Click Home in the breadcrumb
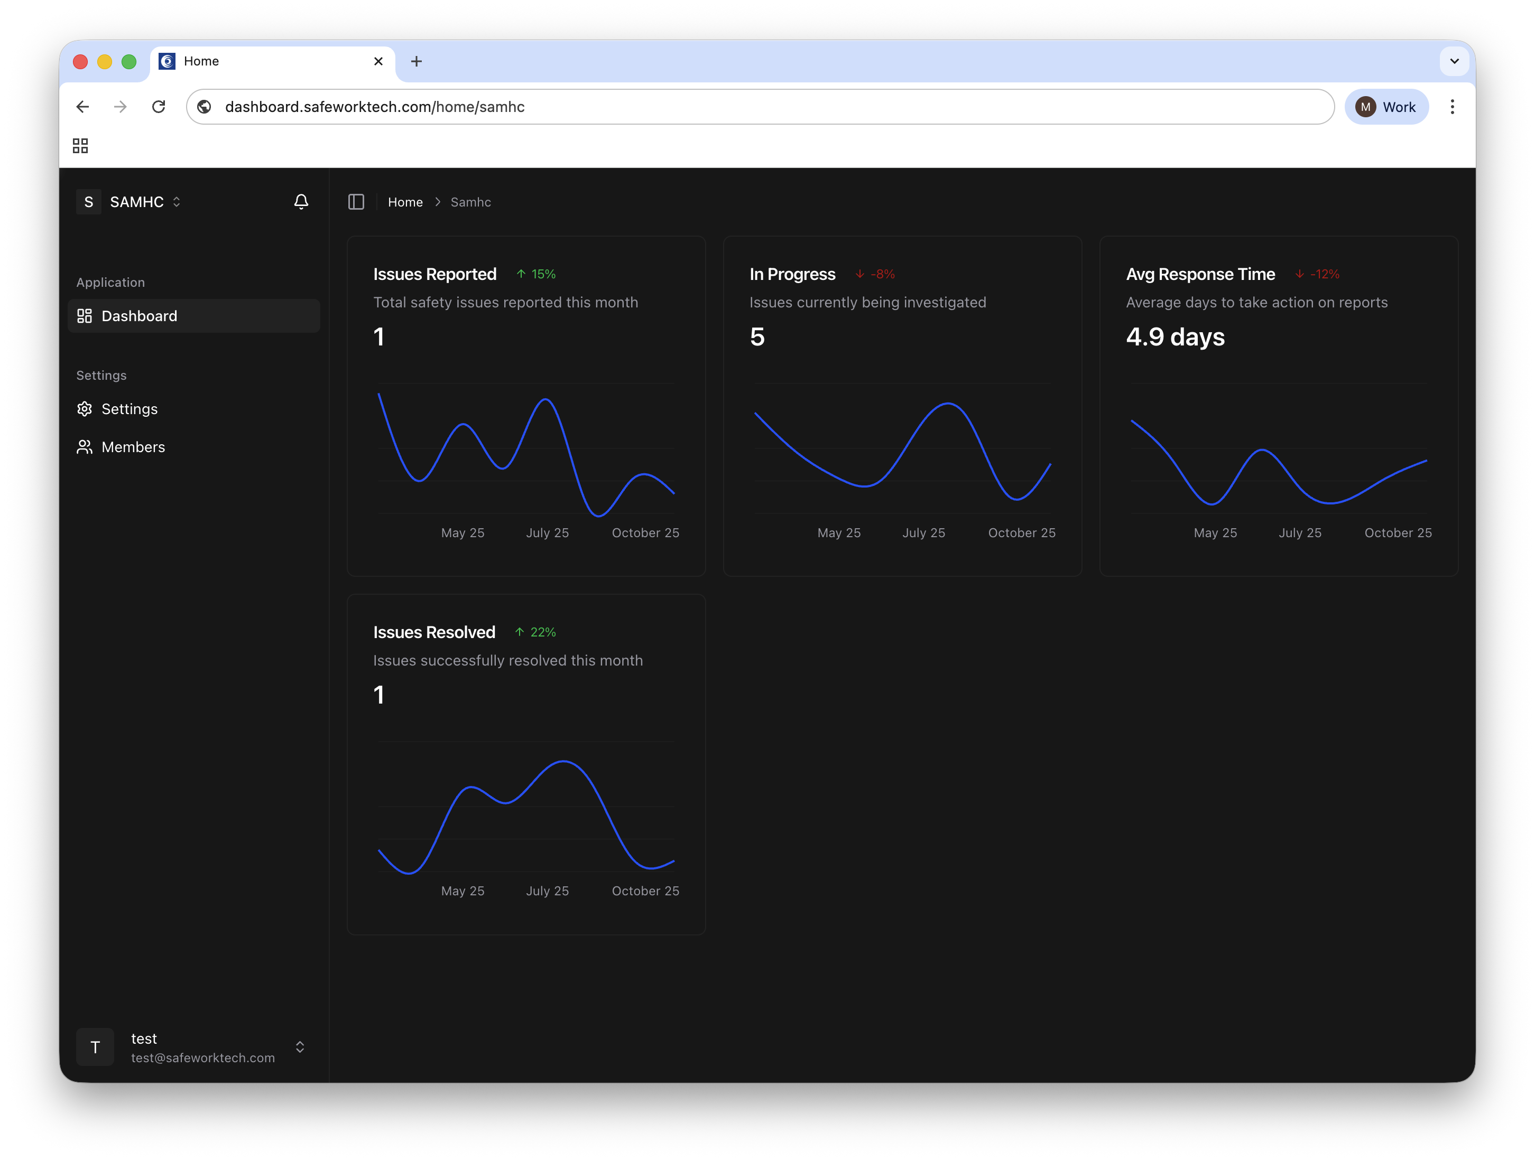 click(x=405, y=202)
